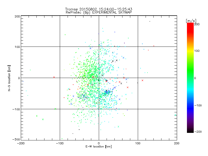This screenshot has width=208, height=156.
Task: Click the title text 'Tromsø 20150802 15:24:00-15:25:43'
Action: click(x=99, y=9)
